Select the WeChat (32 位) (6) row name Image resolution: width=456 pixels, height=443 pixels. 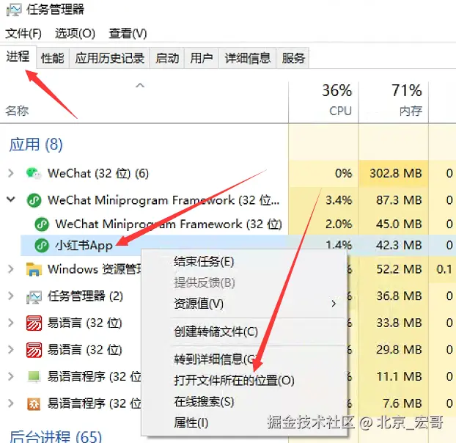[x=98, y=173]
